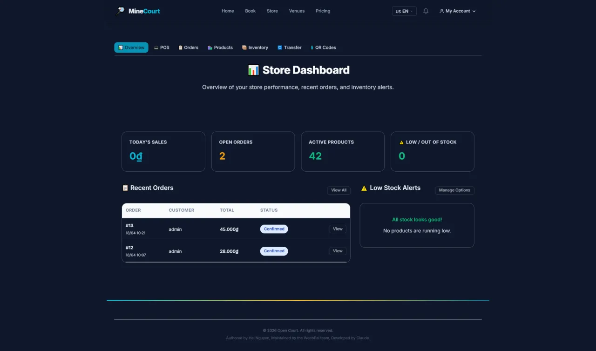
Task: Click warning icon next to Low Stock Alerts
Action: pyautogui.click(x=364, y=188)
